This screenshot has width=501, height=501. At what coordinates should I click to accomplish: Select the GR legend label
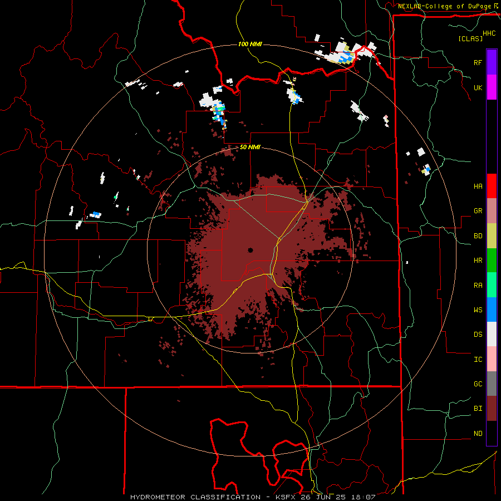click(x=478, y=211)
